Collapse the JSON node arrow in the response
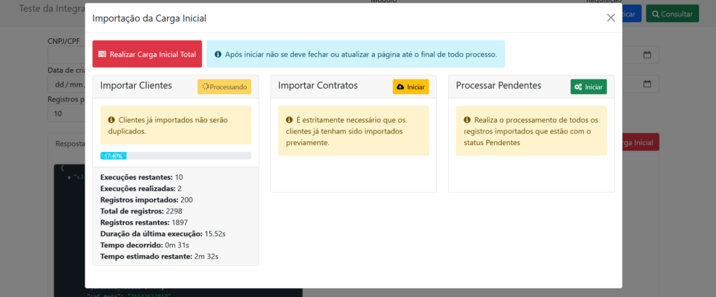This screenshot has width=716, height=297. point(68,178)
